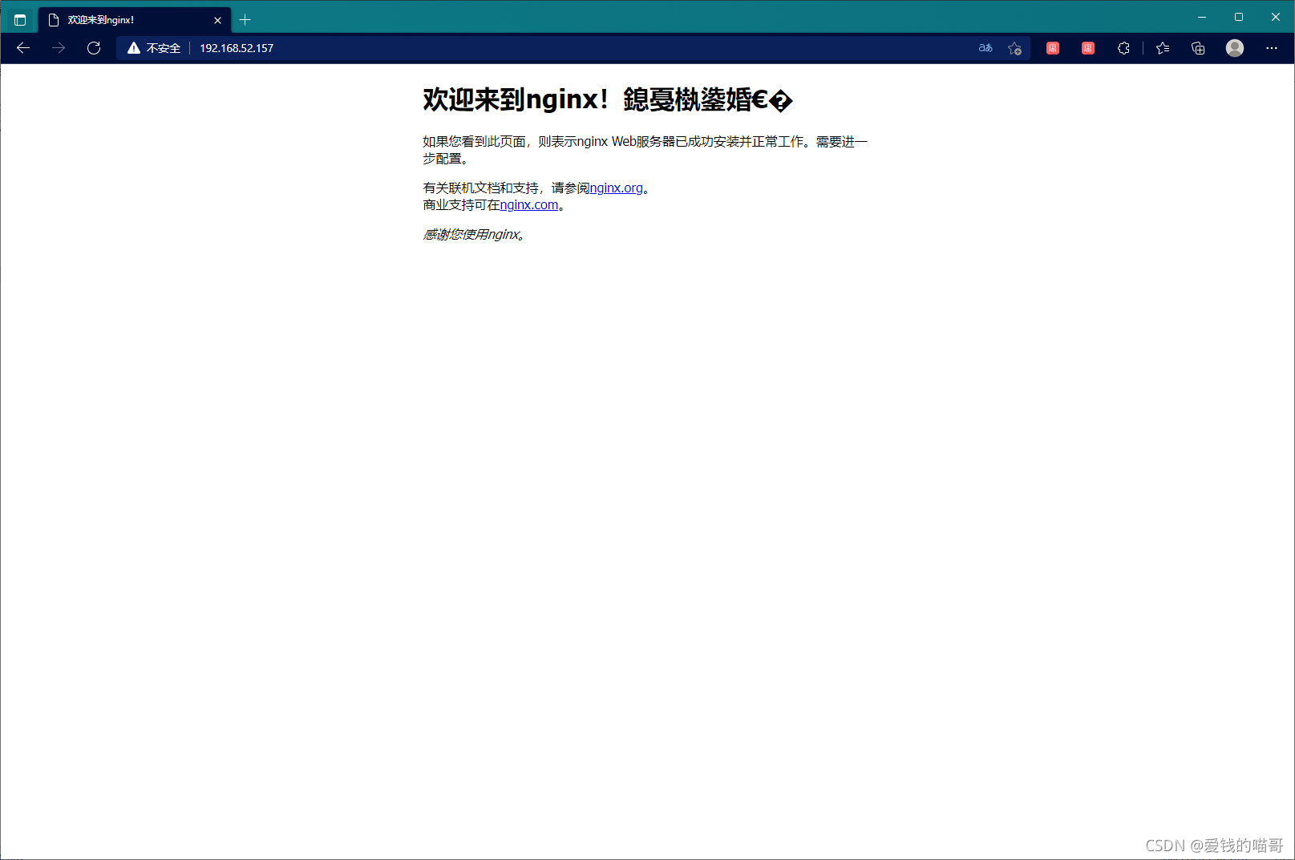Image resolution: width=1295 pixels, height=860 pixels.
Task: Click the paragraph starting with 如果您看到此页面
Action: pyautogui.click(x=645, y=150)
